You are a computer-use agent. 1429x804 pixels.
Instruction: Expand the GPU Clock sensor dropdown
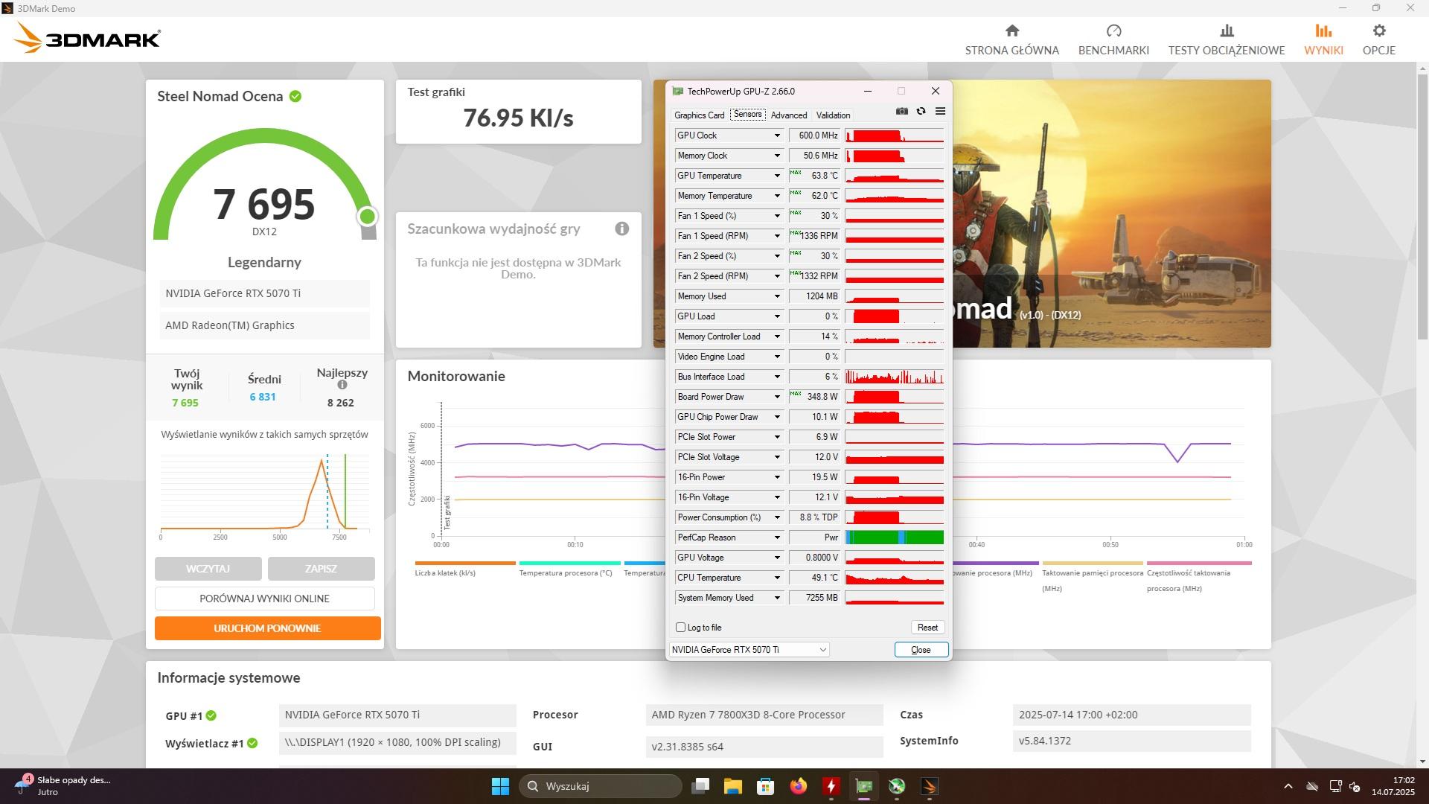click(777, 135)
